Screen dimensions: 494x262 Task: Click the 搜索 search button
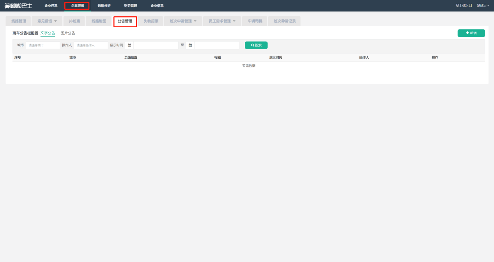click(x=256, y=45)
